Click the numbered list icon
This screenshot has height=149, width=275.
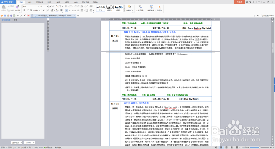click(x=70, y=6)
